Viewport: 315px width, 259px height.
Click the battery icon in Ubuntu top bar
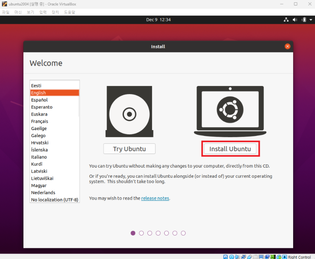[x=304, y=20]
